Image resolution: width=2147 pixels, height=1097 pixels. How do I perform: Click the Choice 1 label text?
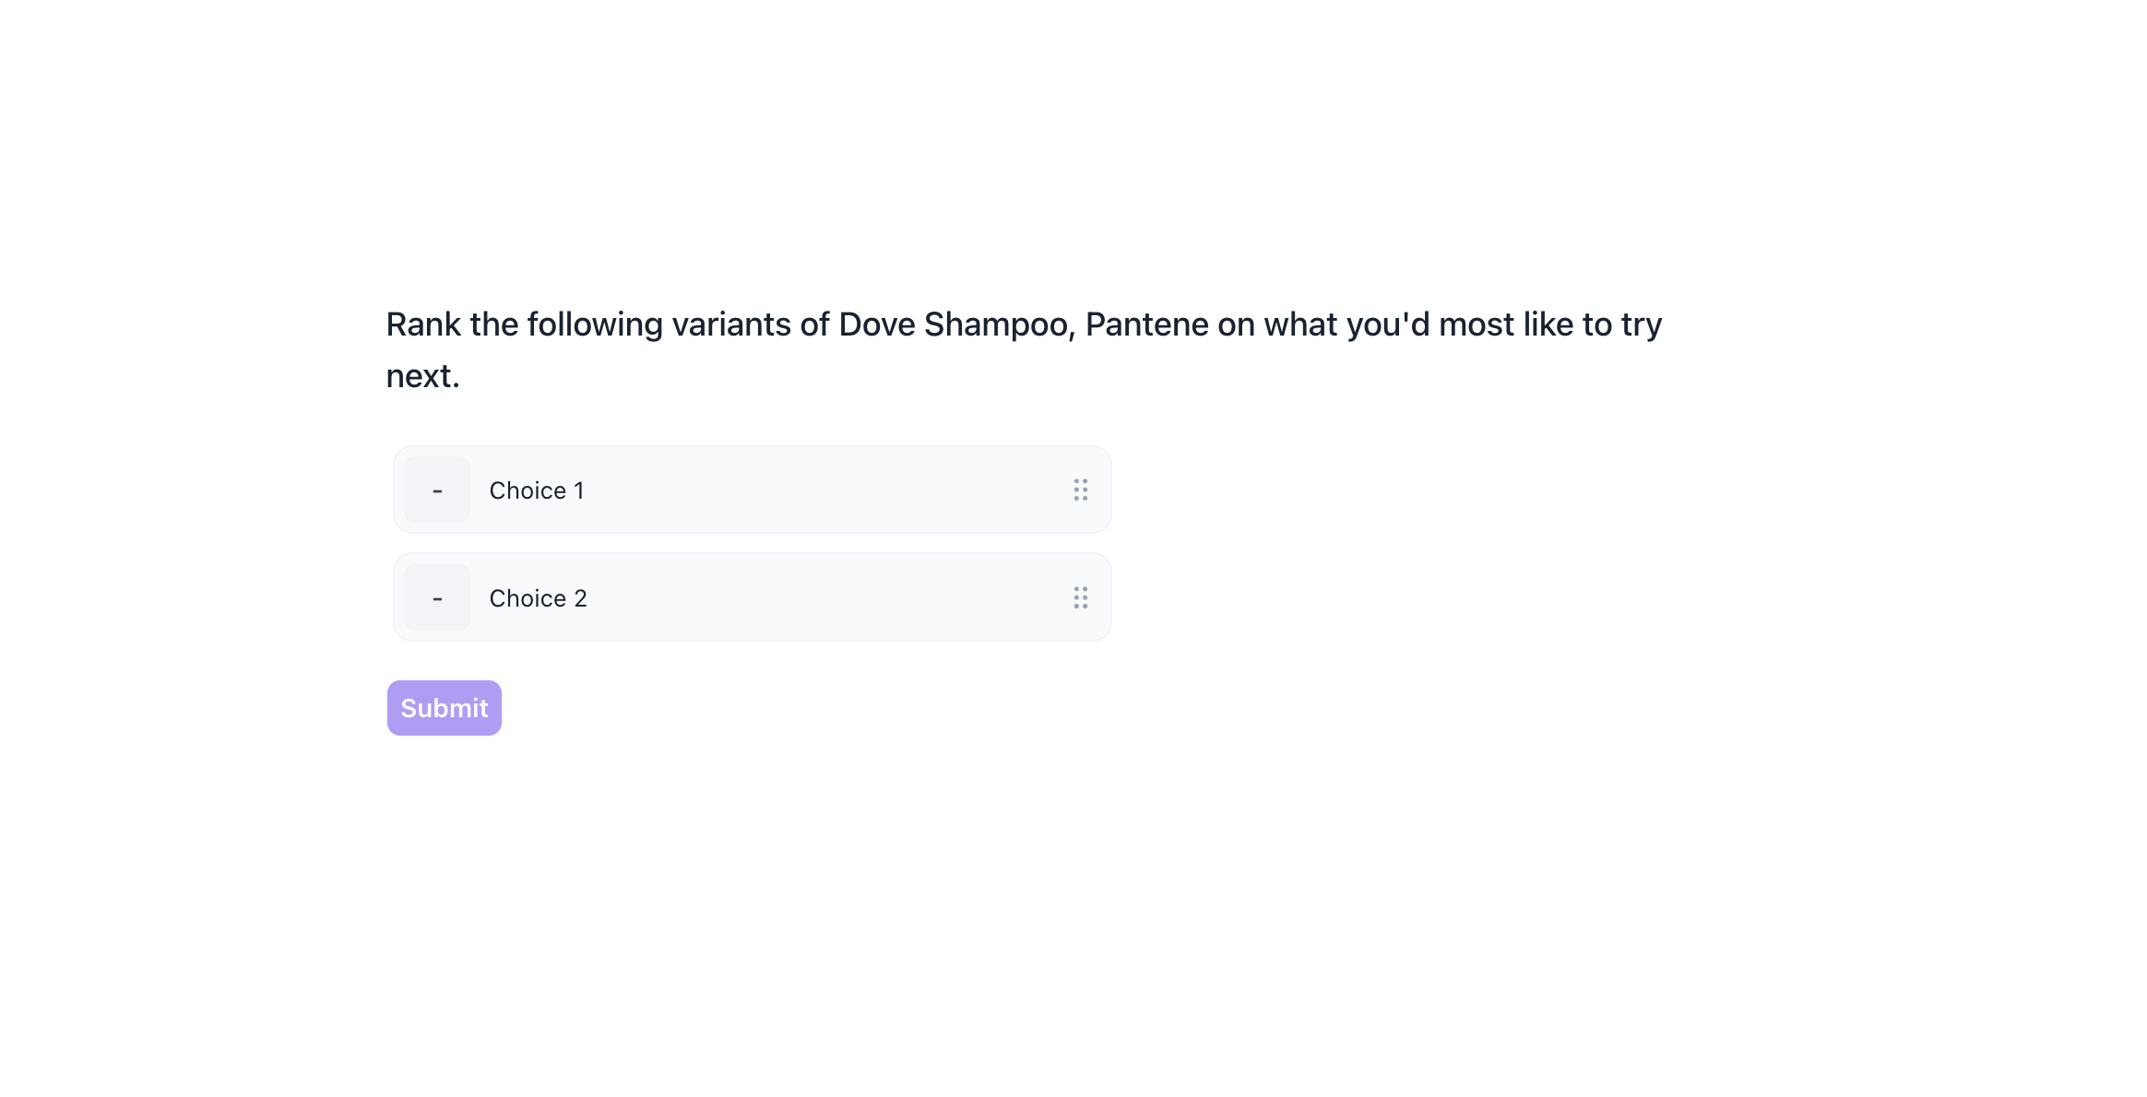point(536,490)
